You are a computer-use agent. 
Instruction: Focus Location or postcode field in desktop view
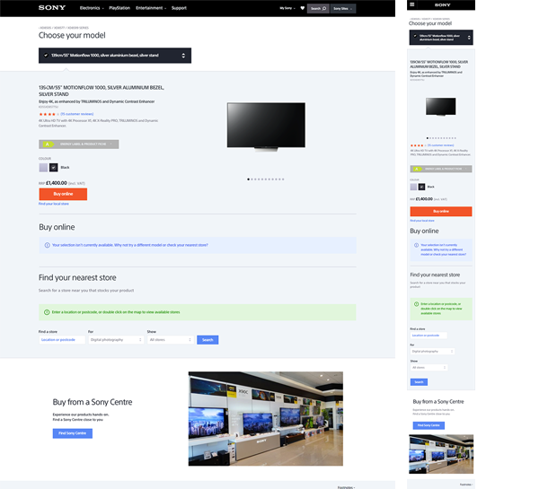point(62,340)
